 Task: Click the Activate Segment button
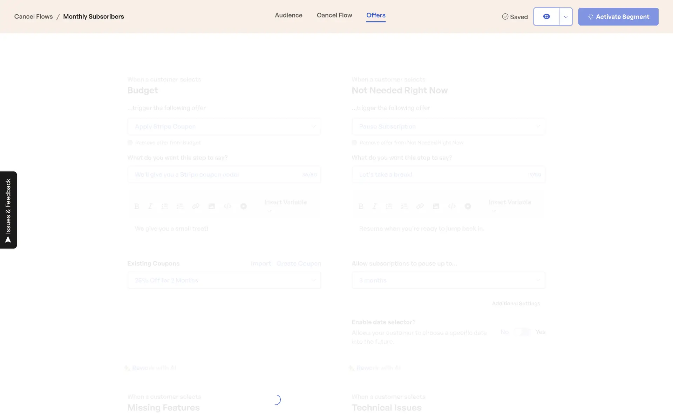tap(618, 17)
